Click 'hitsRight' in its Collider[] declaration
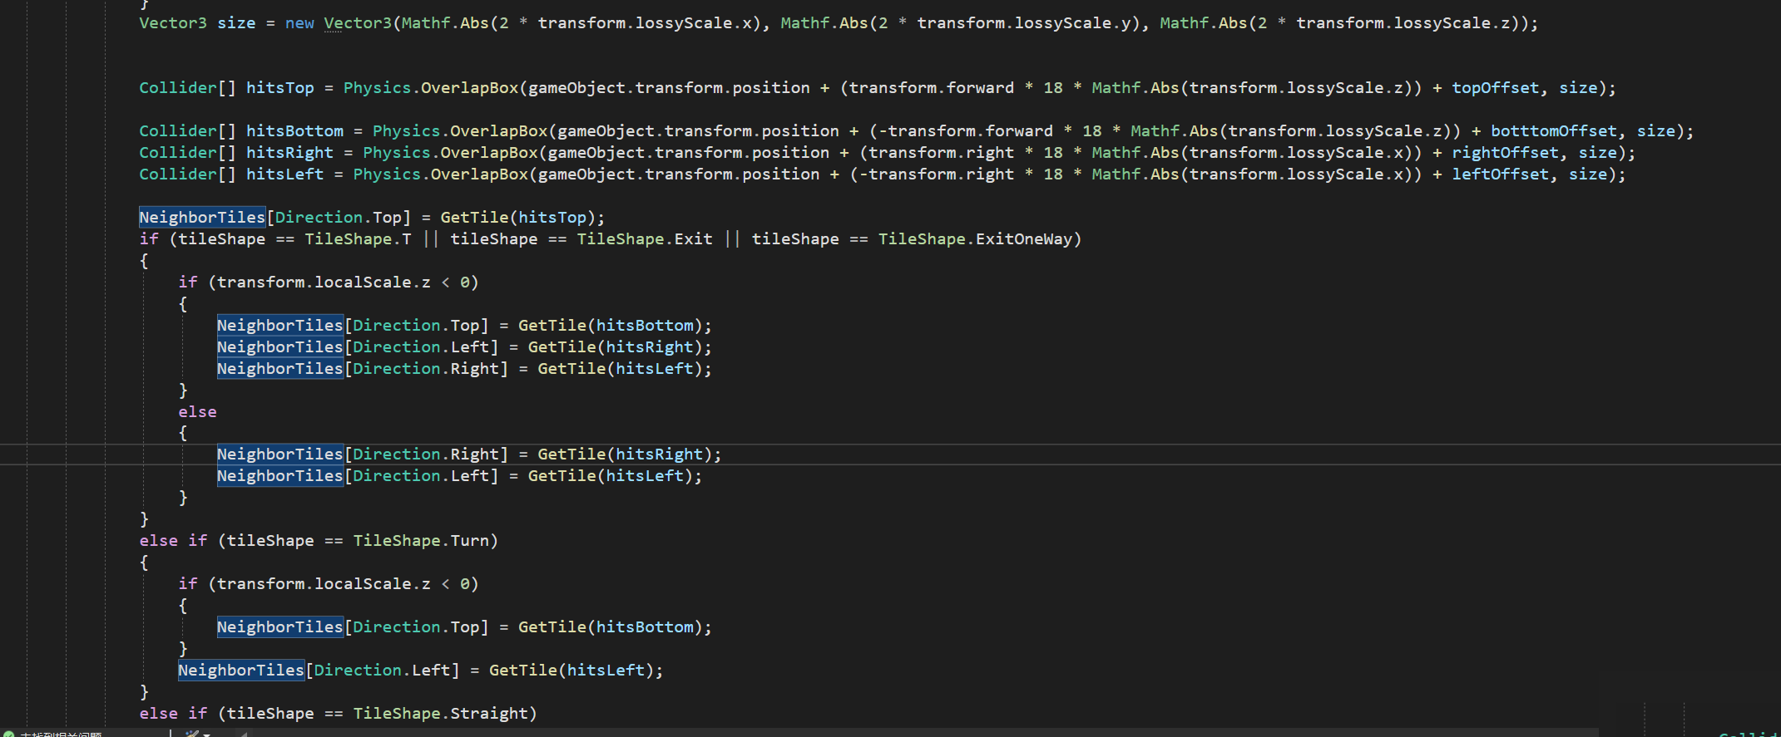This screenshot has height=737, width=1781. [x=289, y=153]
